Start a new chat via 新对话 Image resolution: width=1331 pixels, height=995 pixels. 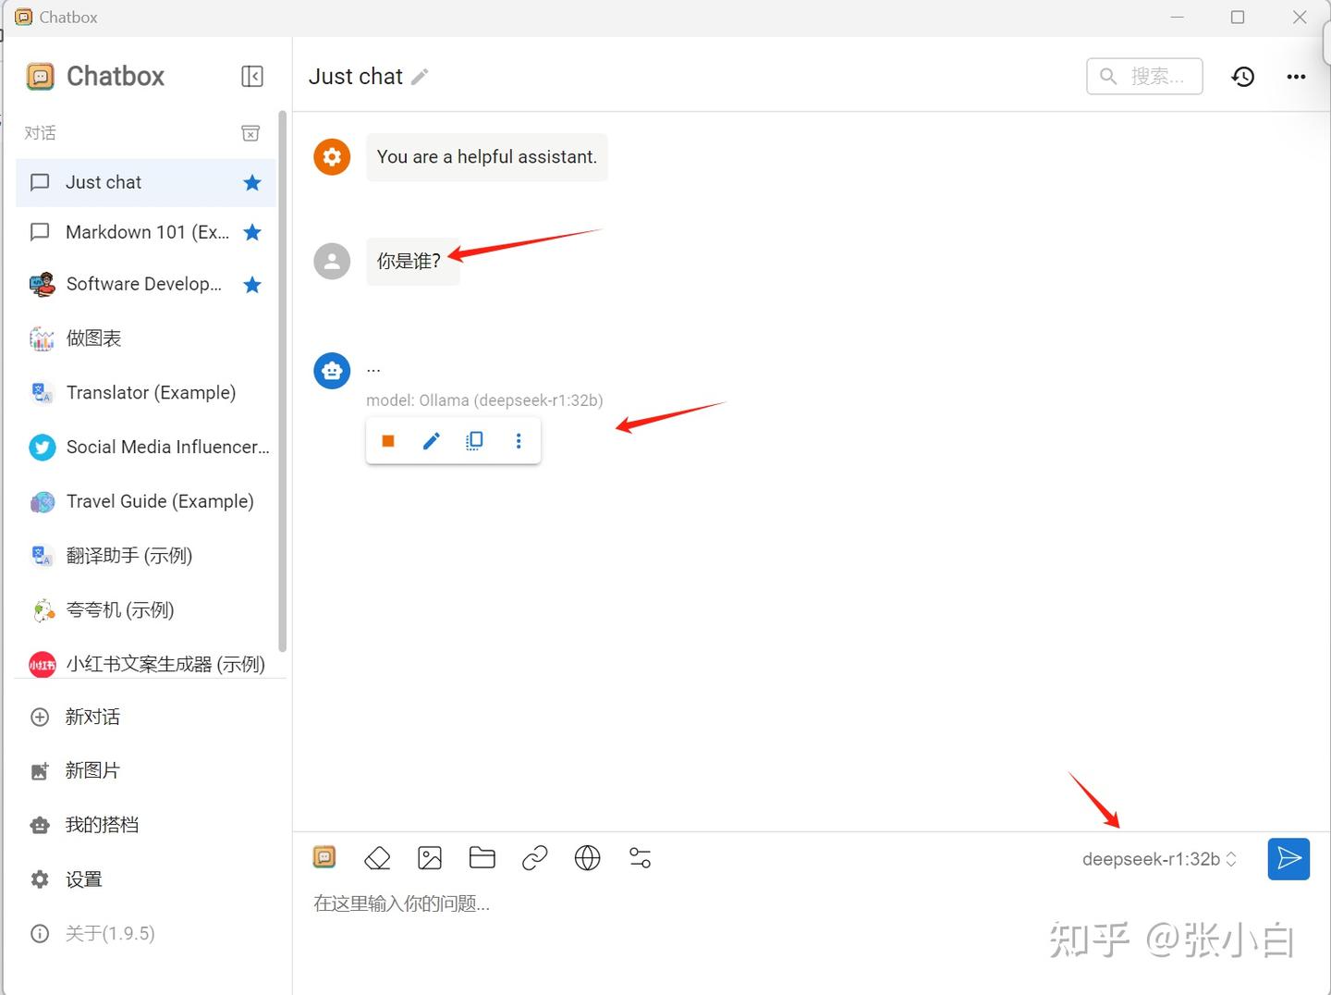click(x=146, y=717)
